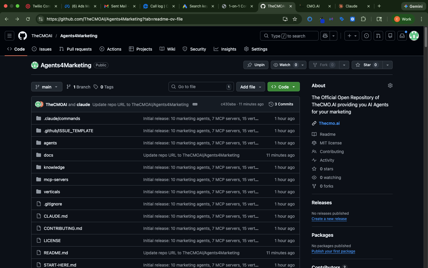The height and width of the screenshot is (268, 428).
Task: Open the Thecmo.ai website link
Action: click(329, 123)
